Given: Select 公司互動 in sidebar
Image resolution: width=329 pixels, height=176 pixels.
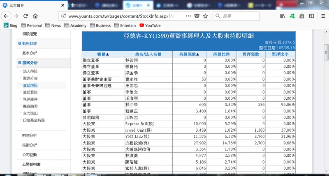Looking at the screenshot, I should point(30,155).
